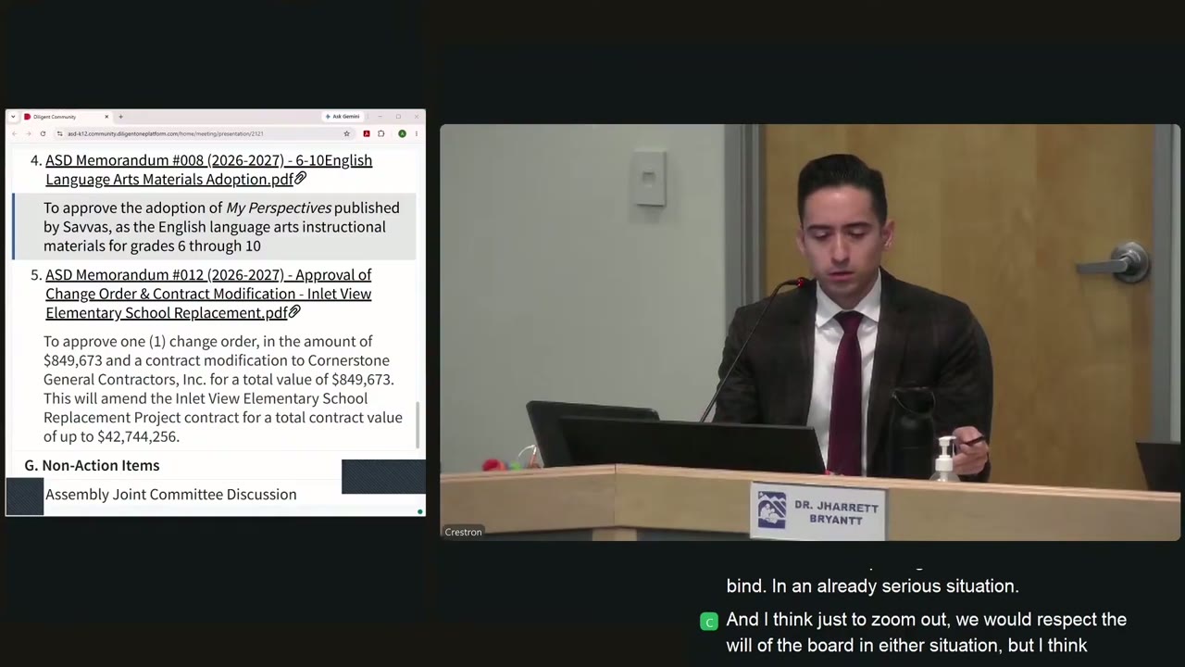The image size is (1185, 667).
Task: Open the Chrome three-dot menu
Action: tap(416, 133)
